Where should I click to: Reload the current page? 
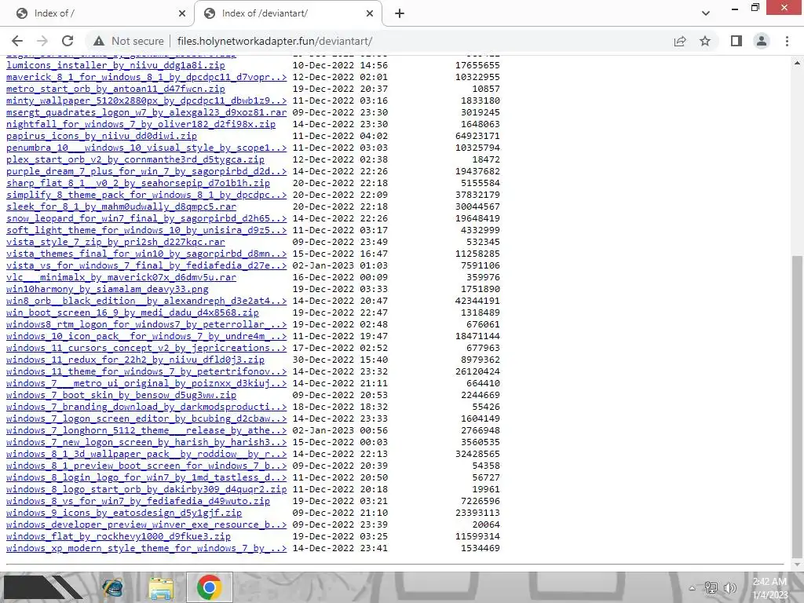point(68,41)
